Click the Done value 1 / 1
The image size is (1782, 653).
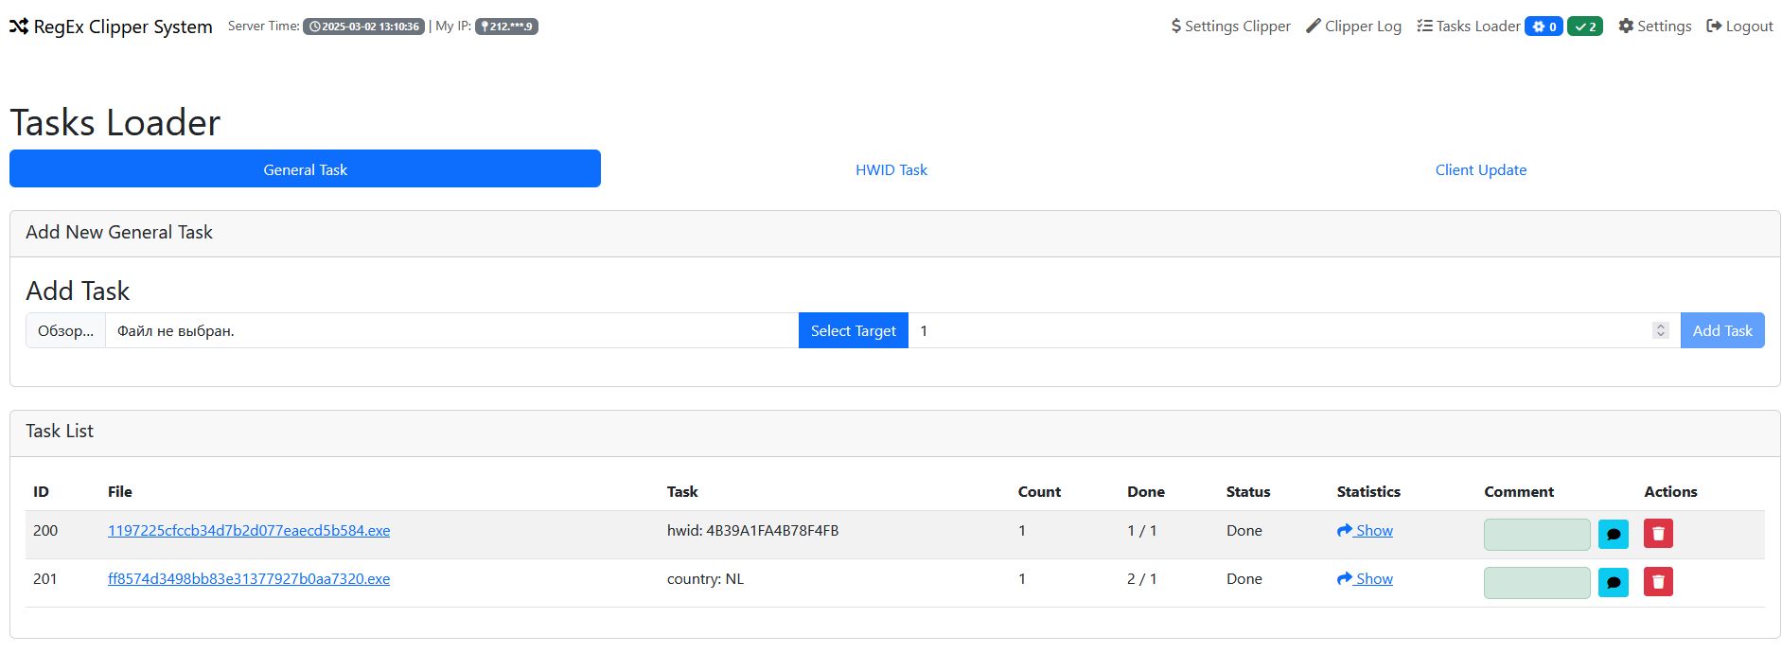tap(1141, 531)
